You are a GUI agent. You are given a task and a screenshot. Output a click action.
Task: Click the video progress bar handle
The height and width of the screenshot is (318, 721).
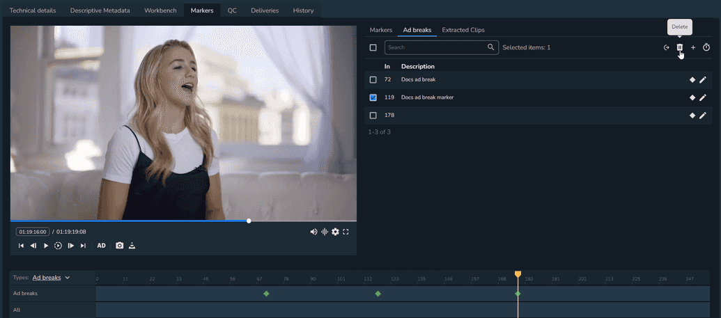(249, 221)
